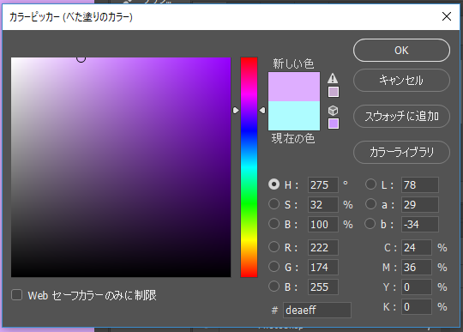
Task: Select the L lightness radio button
Action: [370, 184]
